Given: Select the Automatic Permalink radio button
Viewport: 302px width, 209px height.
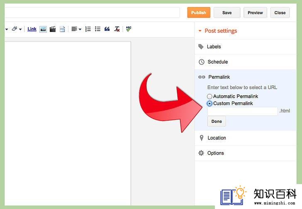Looking at the screenshot, I should coord(209,97).
